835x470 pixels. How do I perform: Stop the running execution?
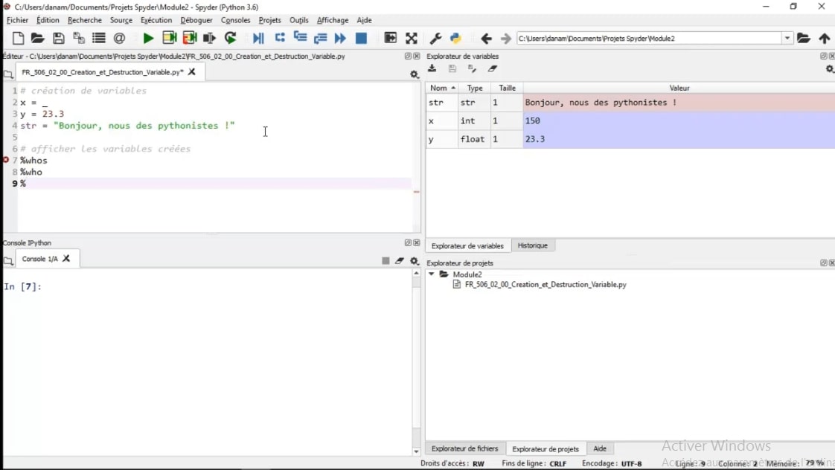361,38
